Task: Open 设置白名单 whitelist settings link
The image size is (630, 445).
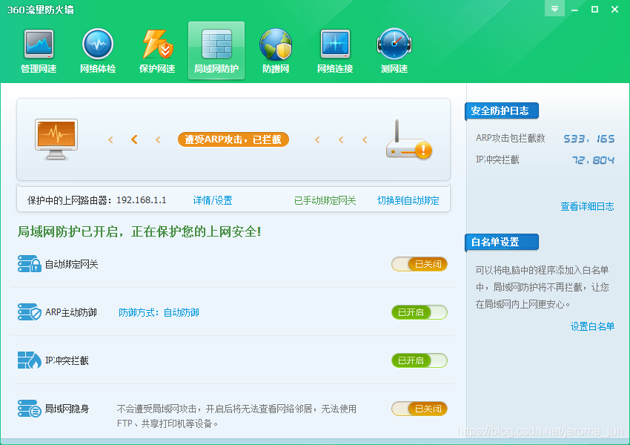Action: pyautogui.click(x=592, y=326)
